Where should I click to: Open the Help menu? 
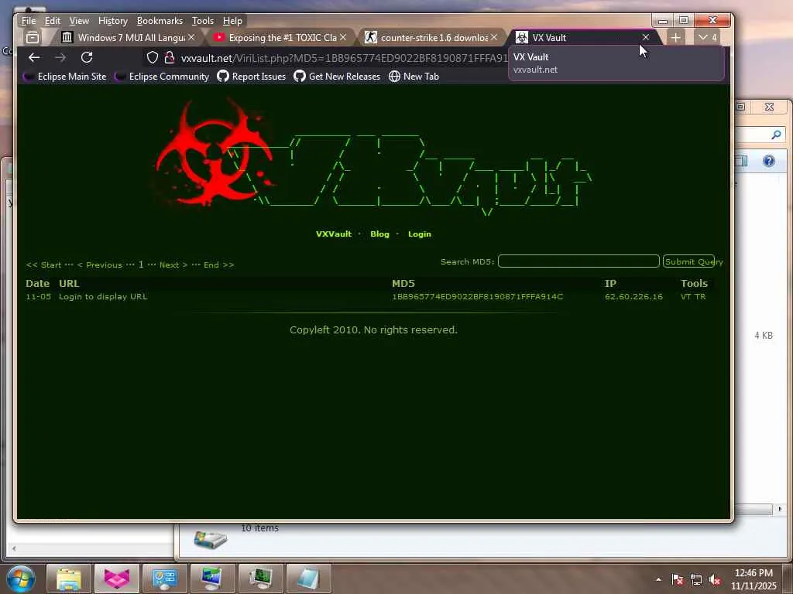click(232, 21)
